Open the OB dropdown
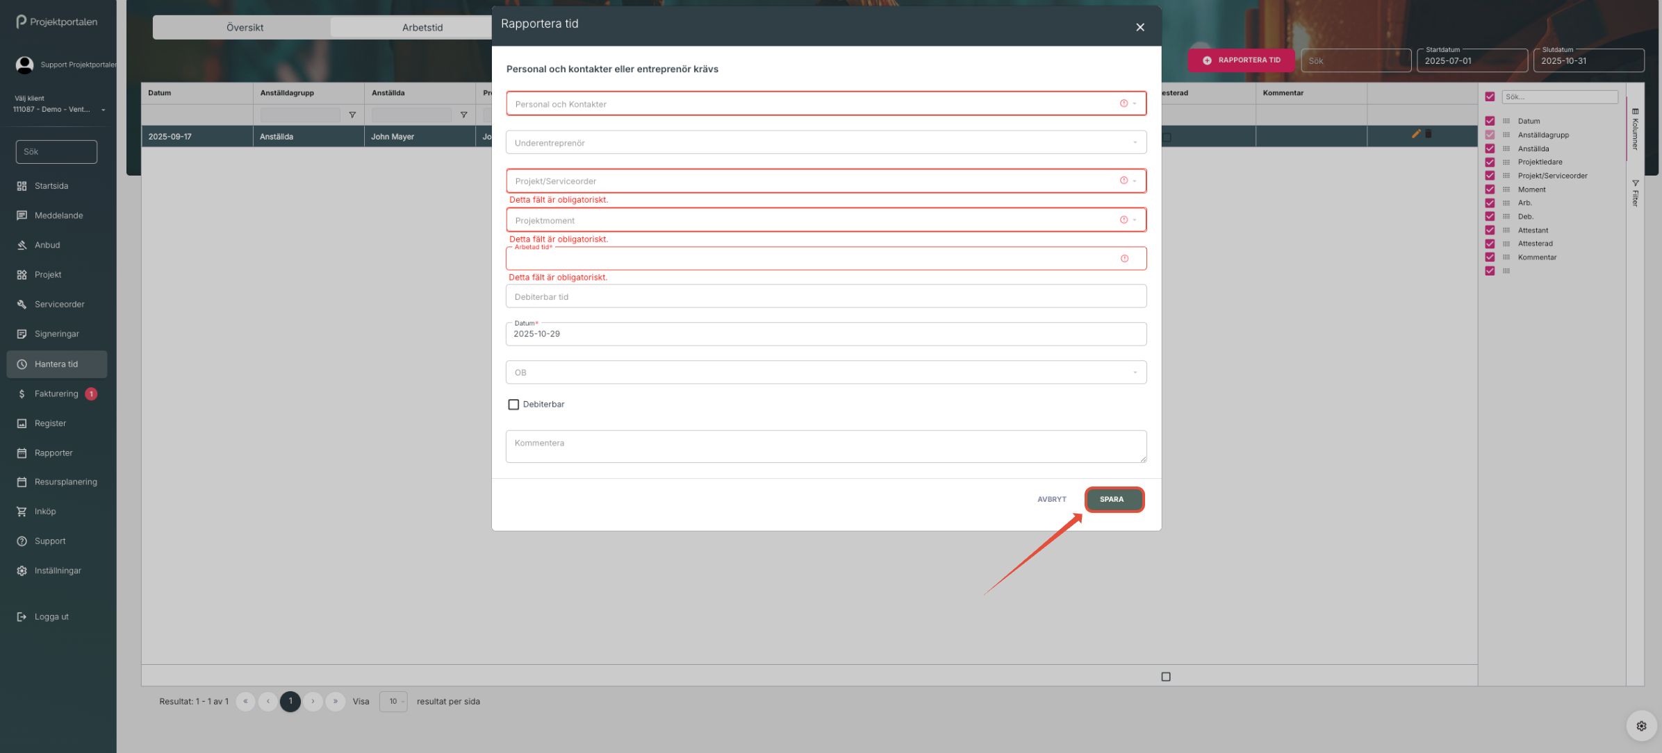 pyautogui.click(x=825, y=373)
